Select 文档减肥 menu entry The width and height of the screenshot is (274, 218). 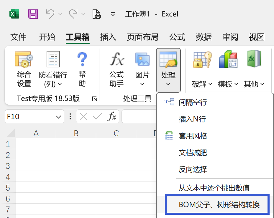[x=193, y=153]
